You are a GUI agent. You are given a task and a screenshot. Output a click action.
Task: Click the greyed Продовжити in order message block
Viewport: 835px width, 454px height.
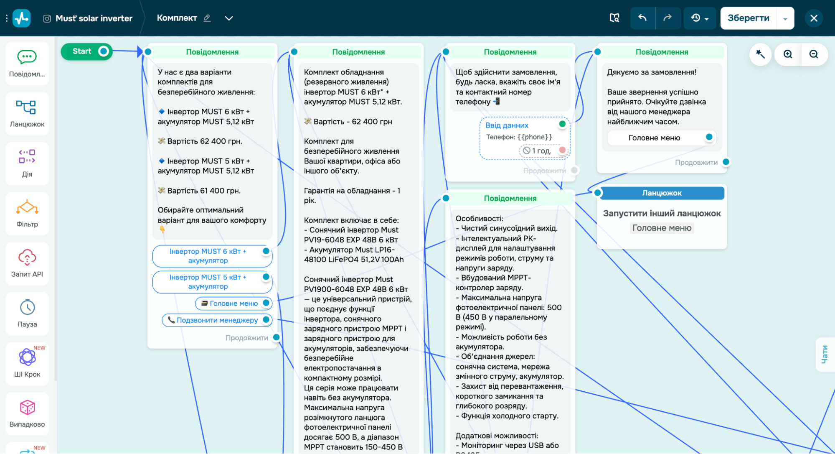(545, 171)
